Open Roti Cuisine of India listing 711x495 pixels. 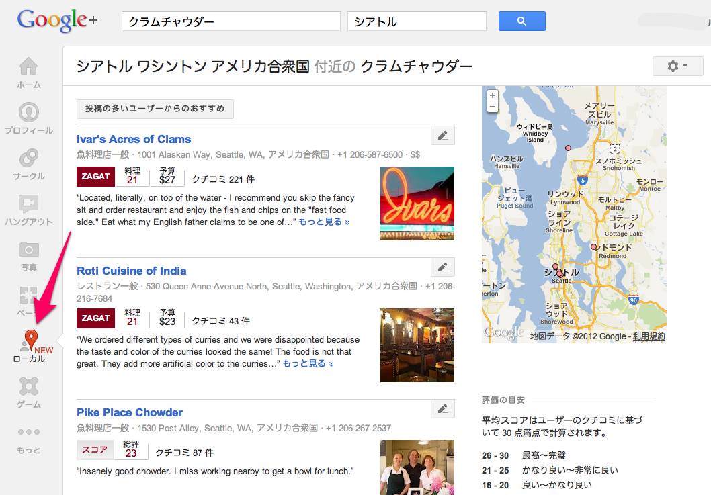pos(132,271)
